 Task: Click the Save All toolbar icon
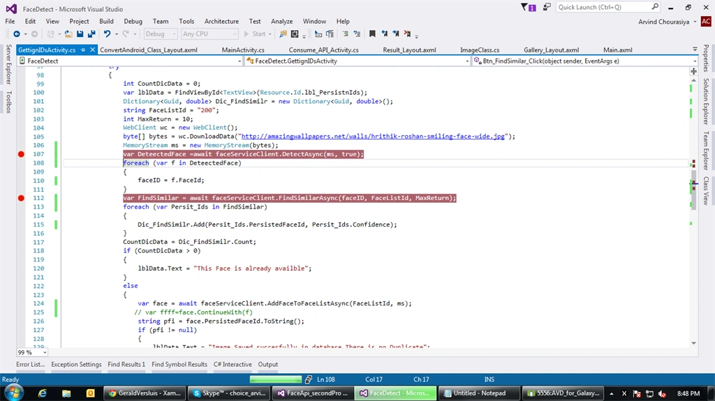coord(91,33)
